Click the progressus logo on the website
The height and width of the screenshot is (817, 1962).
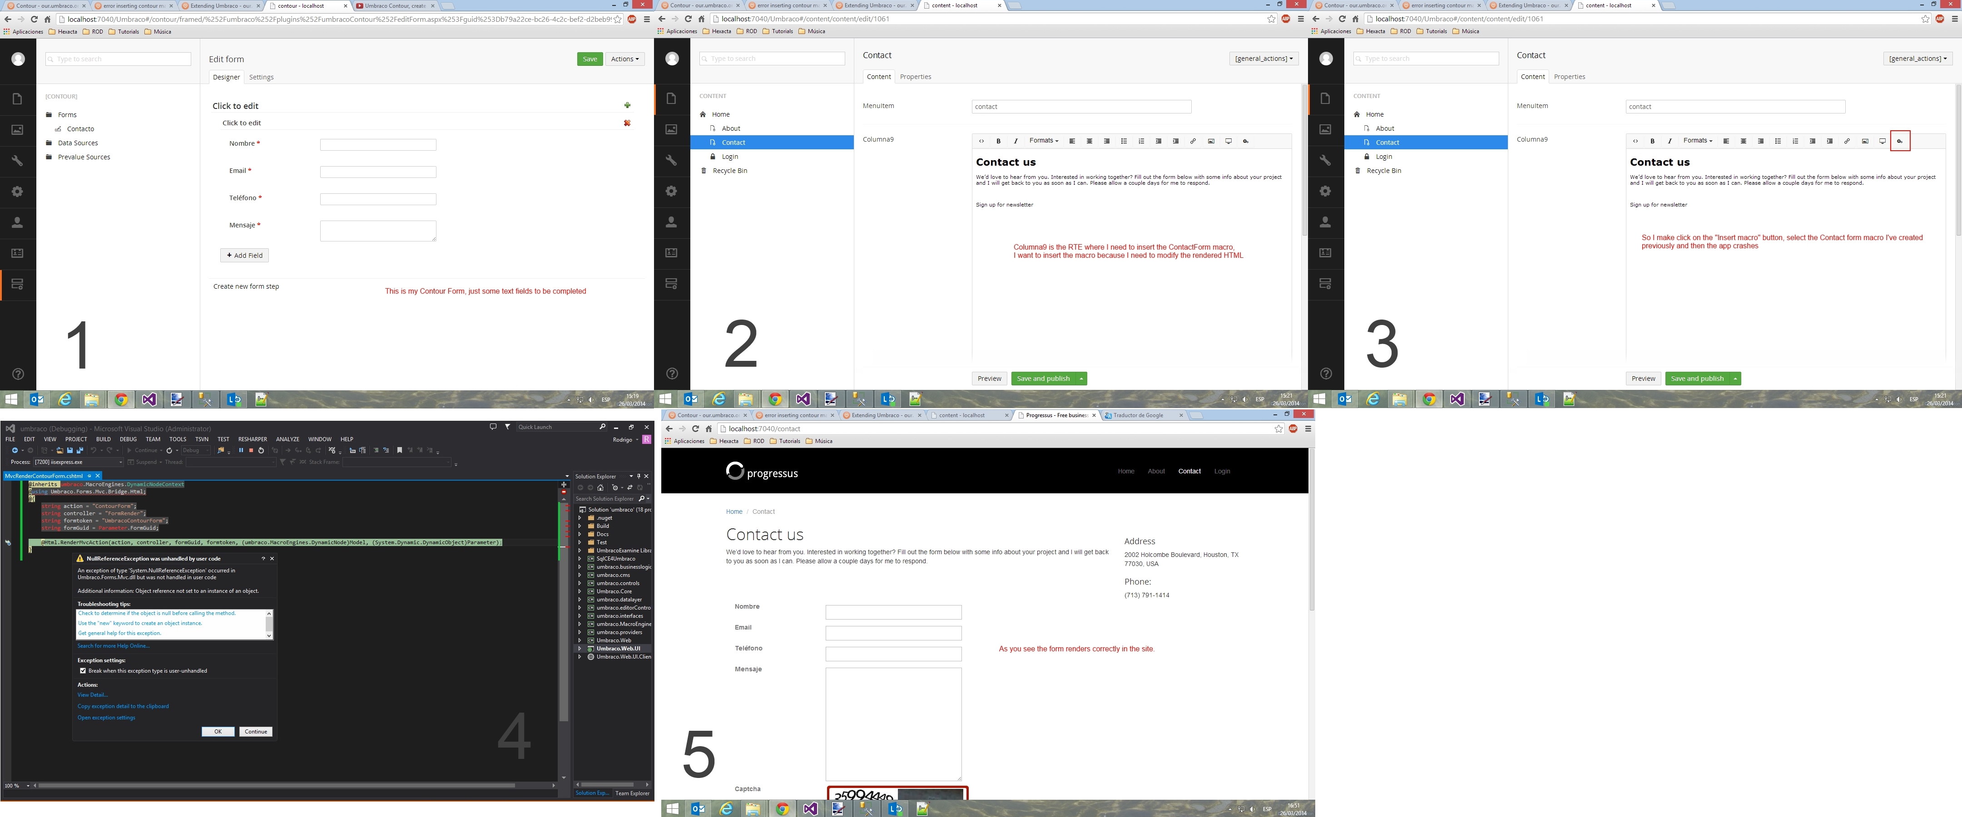pos(762,471)
